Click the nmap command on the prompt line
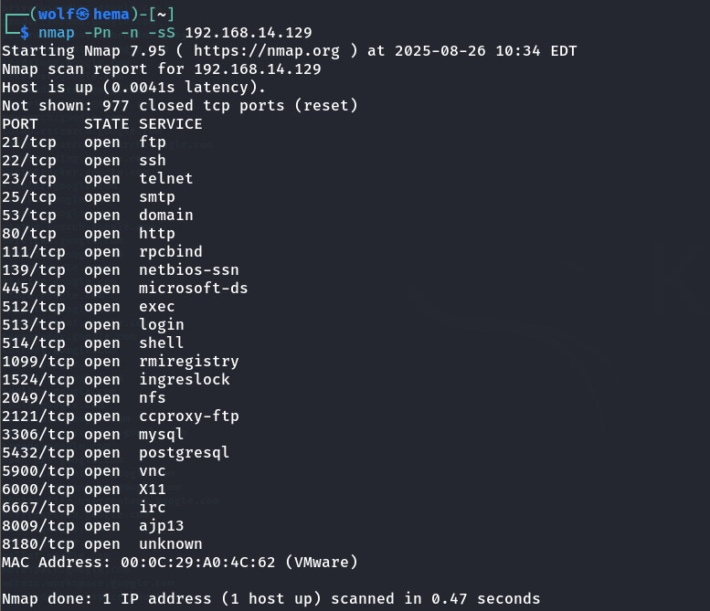Viewport: 710px width, 611px height. click(57, 33)
